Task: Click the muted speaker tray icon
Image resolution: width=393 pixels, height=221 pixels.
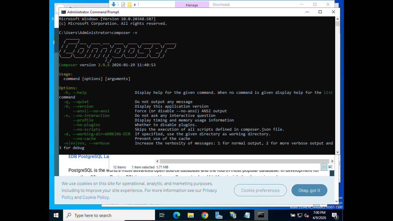Action: pyautogui.click(x=307, y=215)
